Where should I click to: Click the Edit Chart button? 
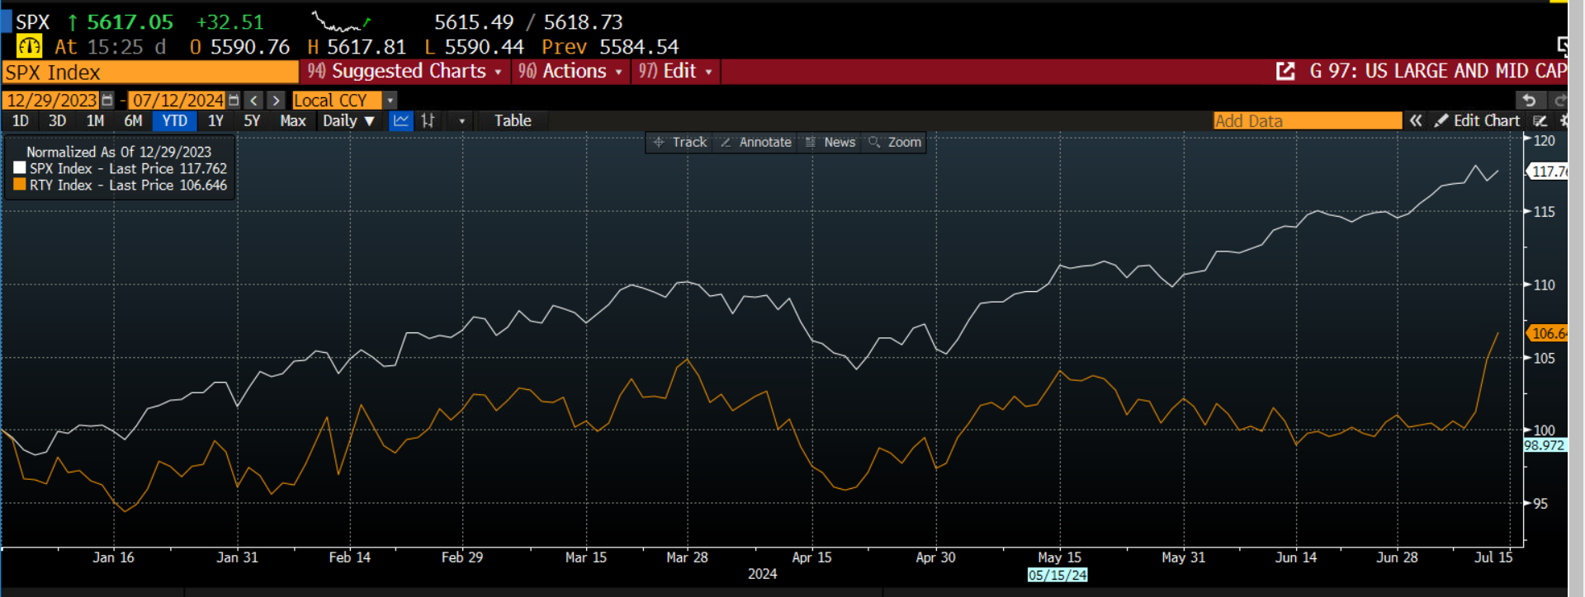click(x=1478, y=121)
